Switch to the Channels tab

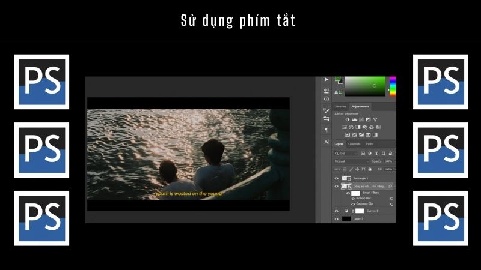(x=354, y=144)
